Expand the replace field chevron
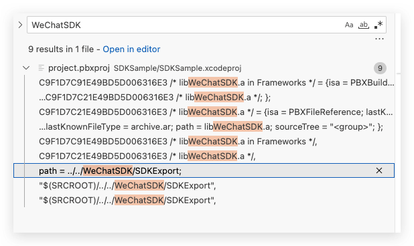 [20, 25]
